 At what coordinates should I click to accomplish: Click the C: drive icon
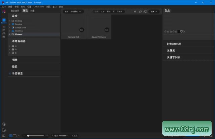tap(13, 46)
